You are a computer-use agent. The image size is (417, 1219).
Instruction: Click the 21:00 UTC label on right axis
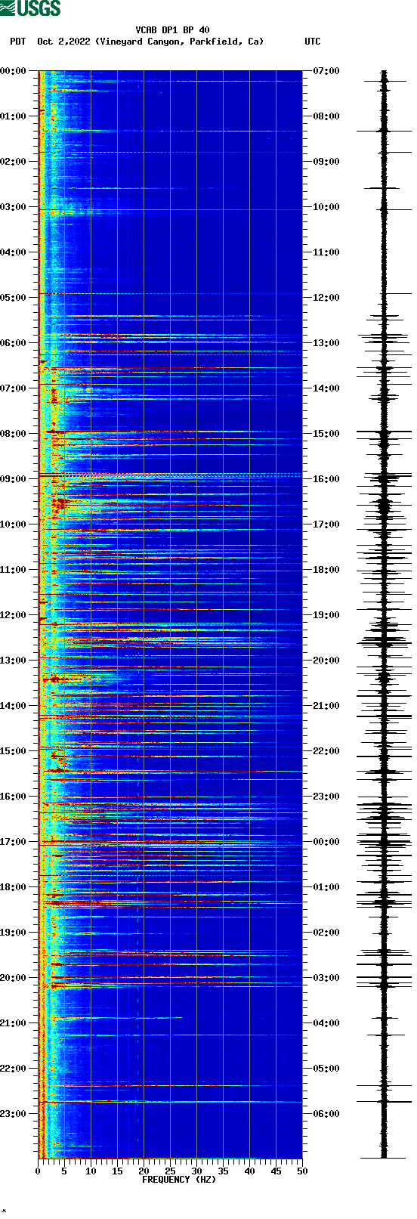click(x=326, y=706)
